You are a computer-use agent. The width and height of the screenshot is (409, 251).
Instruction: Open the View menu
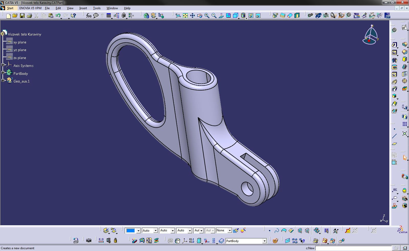(70, 8)
